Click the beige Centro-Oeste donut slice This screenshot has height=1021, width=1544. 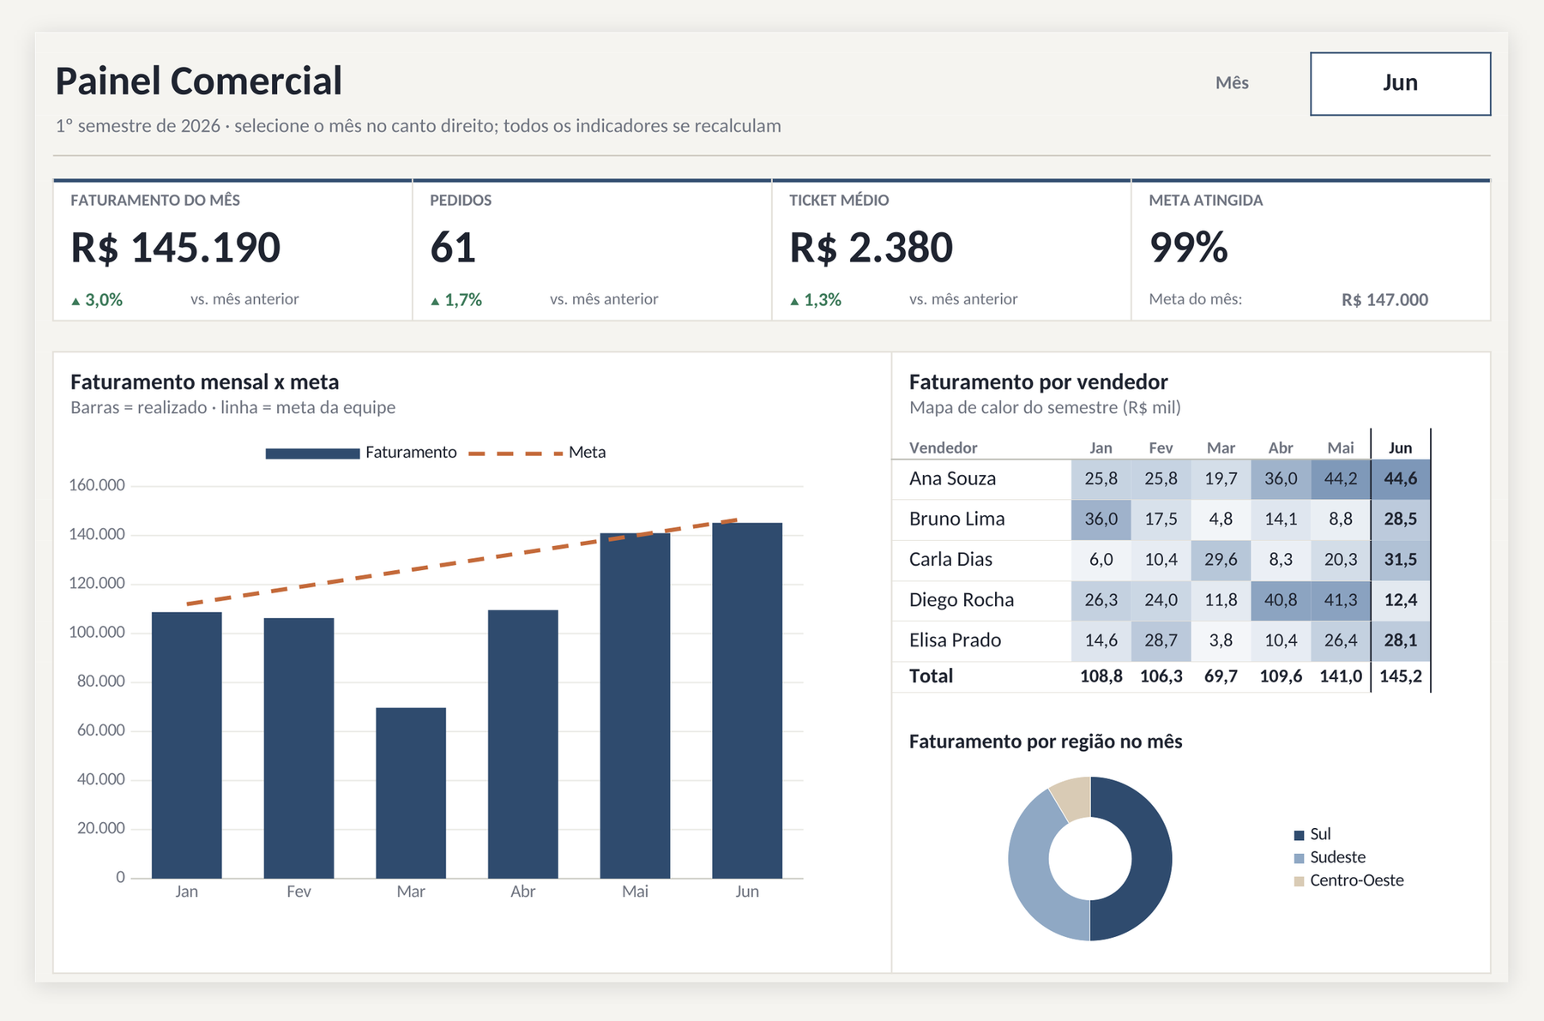[1074, 797]
